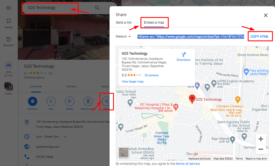Open the Reviews tab
275x166 pixels.
71,87
